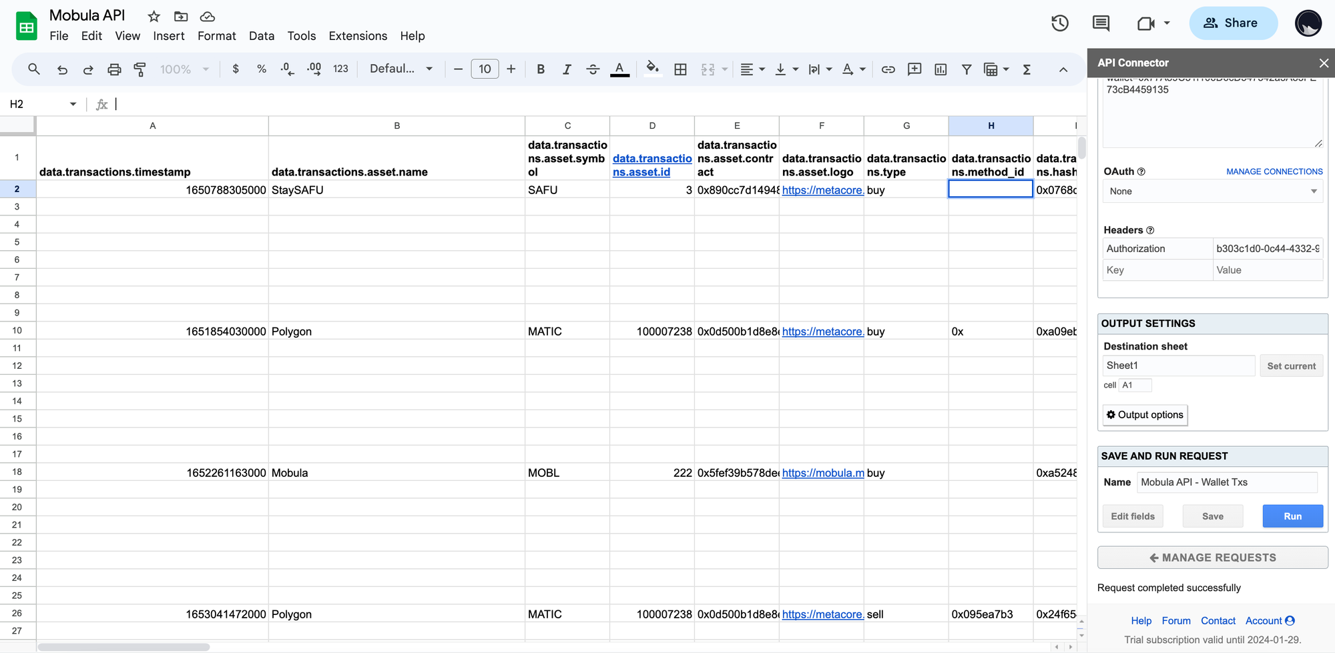The height and width of the screenshot is (653, 1335).
Task: Open the OAuth connection dropdown
Action: pos(1212,191)
